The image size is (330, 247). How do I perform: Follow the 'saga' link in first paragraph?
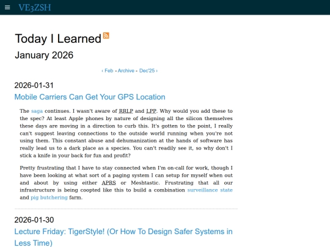coord(37,111)
